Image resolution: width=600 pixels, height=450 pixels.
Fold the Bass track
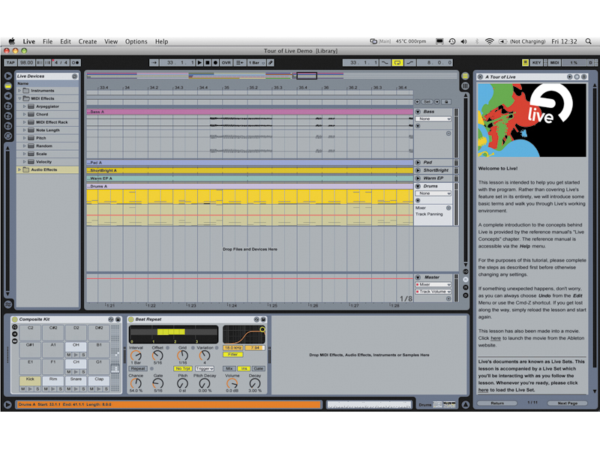[418, 111]
